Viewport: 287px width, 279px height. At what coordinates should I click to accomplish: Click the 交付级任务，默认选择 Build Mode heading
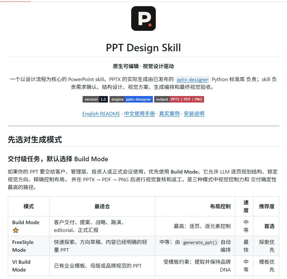pyautogui.click(x=58, y=159)
